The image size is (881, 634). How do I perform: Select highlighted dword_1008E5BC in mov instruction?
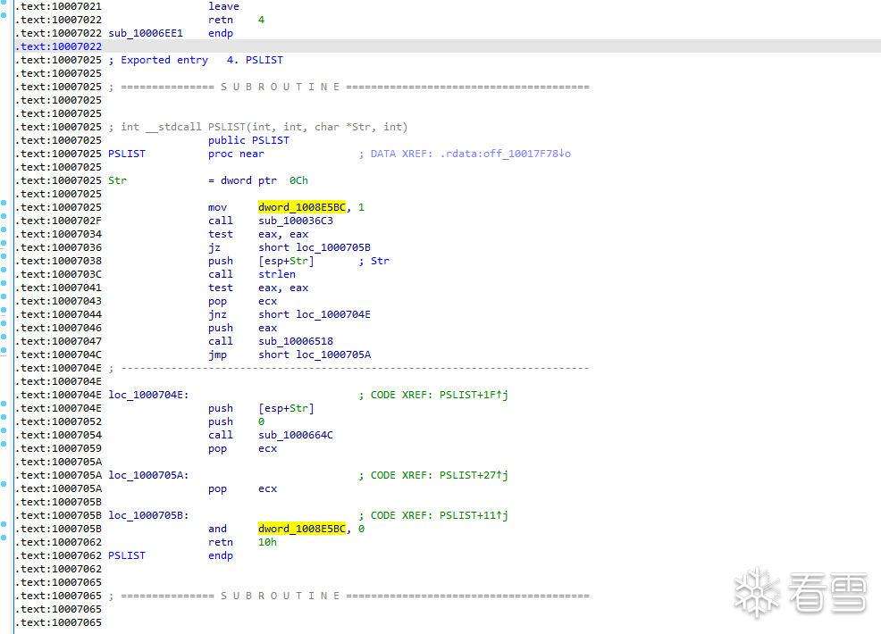(302, 207)
